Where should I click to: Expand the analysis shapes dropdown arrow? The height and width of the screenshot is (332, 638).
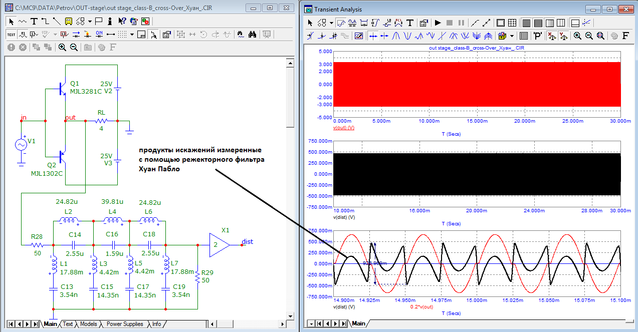tap(332, 23)
